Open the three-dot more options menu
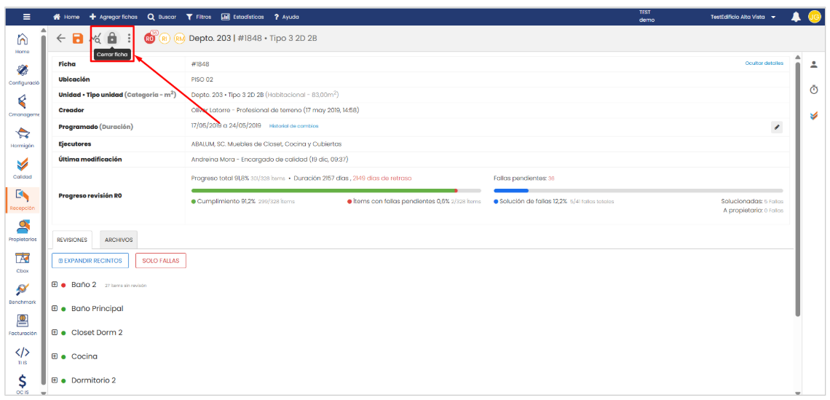Image resolution: width=830 pixels, height=400 pixels. (x=129, y=38)
